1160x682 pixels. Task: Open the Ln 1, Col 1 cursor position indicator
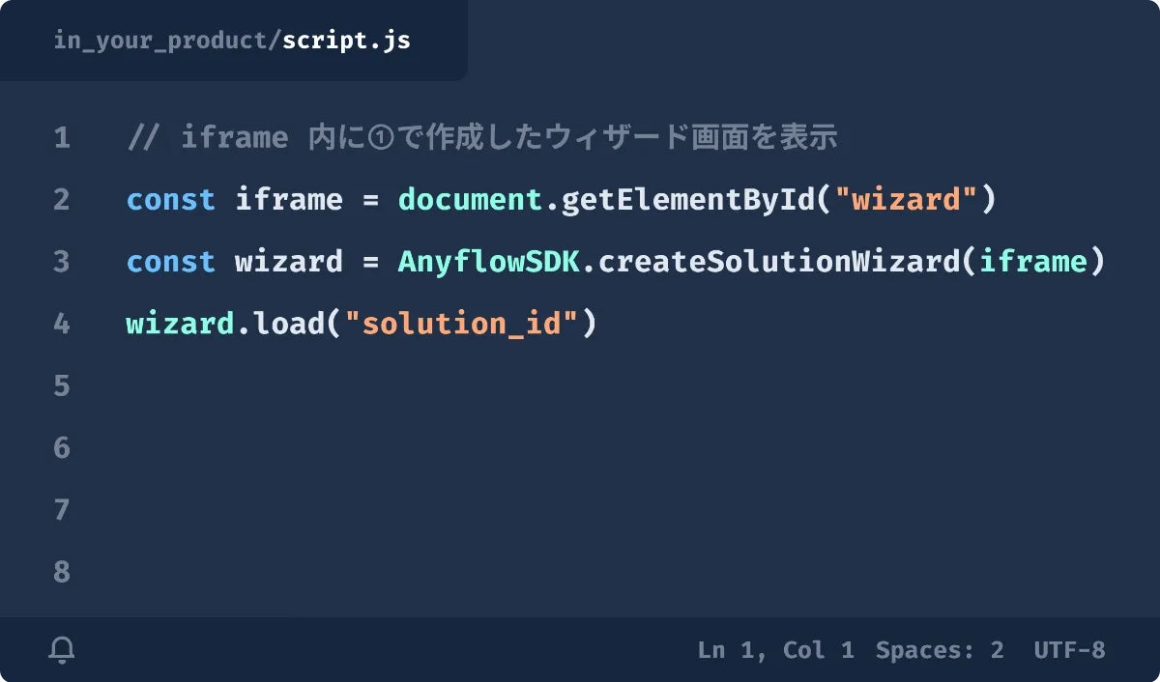pyautogui.click(x=775, y=650)
